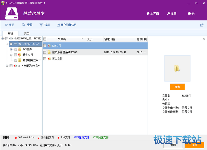This screenshot has height=150, width=207.
Task: Click the folder thumbnail in preview pane
Action: 177,68
